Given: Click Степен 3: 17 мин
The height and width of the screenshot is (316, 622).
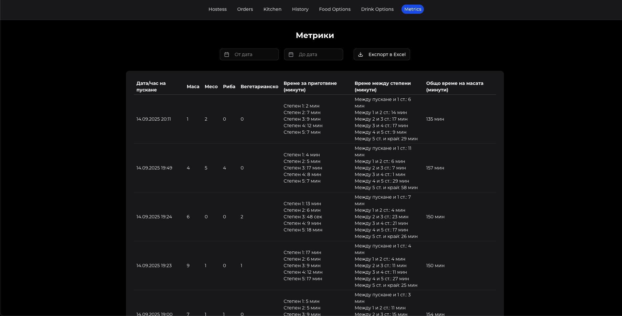Looking at the screenshot, I should (x=303, y=168).
